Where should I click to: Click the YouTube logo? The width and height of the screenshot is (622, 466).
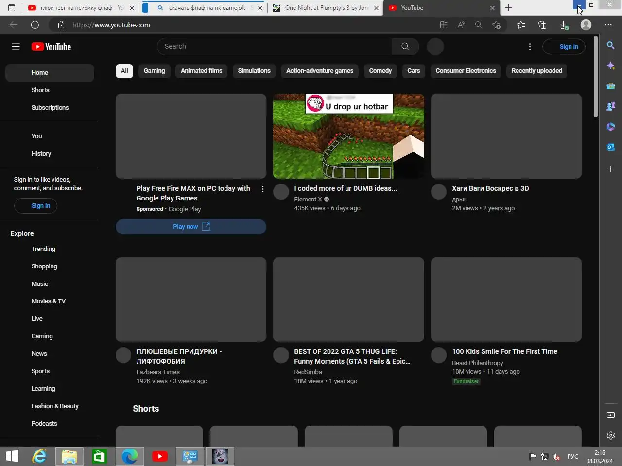pyautogui.click(x=51, y=47)
